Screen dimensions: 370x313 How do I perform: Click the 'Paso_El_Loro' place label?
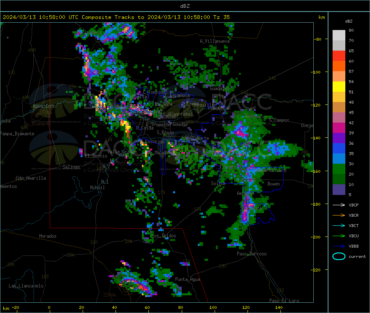tap(284, 301)
